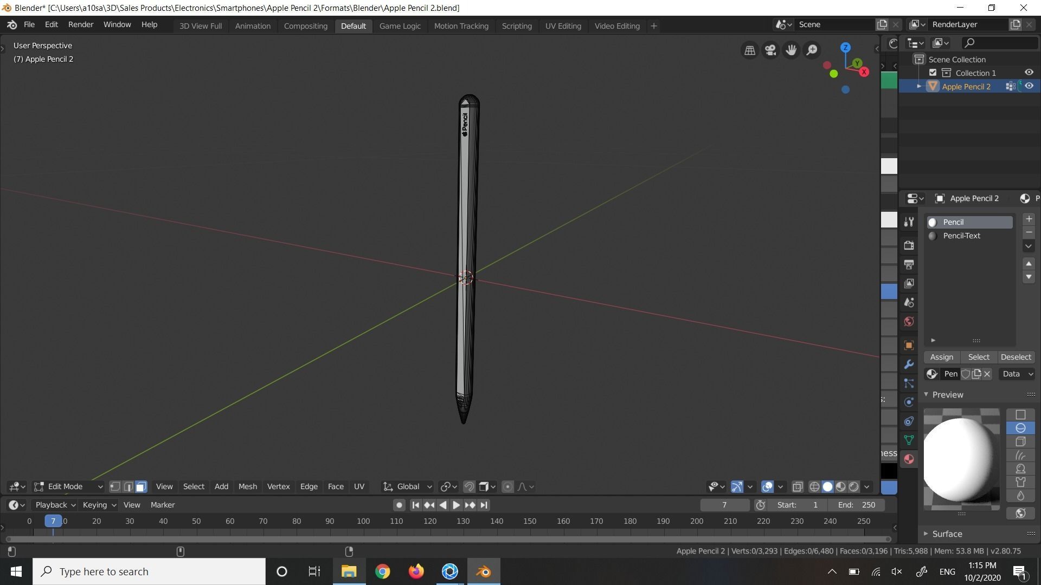Switch to Scripting workspace tab
The height and width of the screenshot is (585, 1041).
coord(516,26)
